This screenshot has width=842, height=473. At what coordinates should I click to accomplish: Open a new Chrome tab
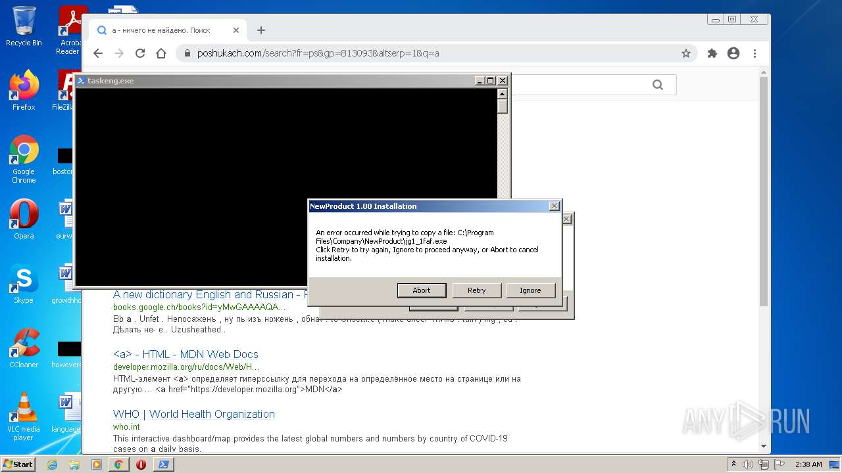tap(261, 30)
